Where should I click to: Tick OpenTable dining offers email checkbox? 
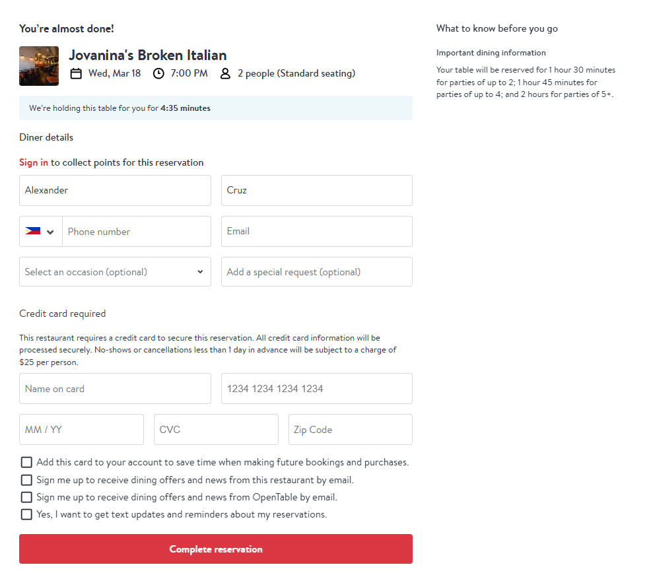(x=26, y=497)
